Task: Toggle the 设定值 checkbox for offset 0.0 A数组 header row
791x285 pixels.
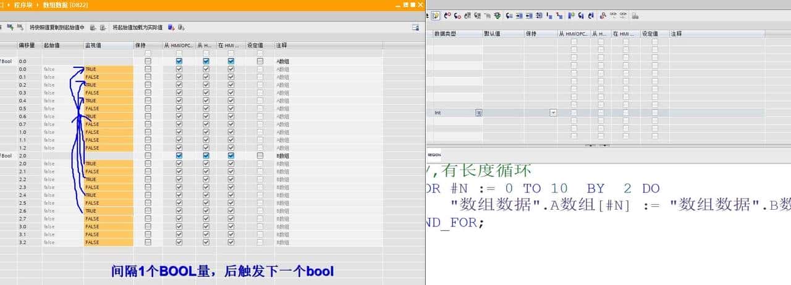Action: coord(260,61)
